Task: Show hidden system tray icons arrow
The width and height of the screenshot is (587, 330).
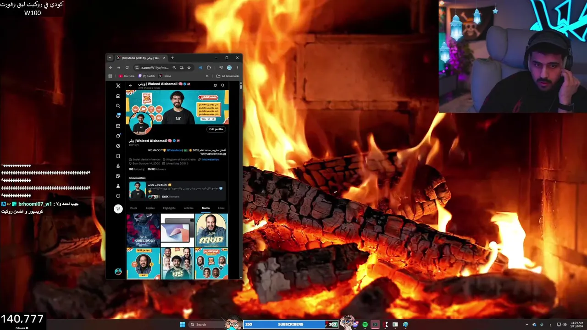Action: [526, 324]
